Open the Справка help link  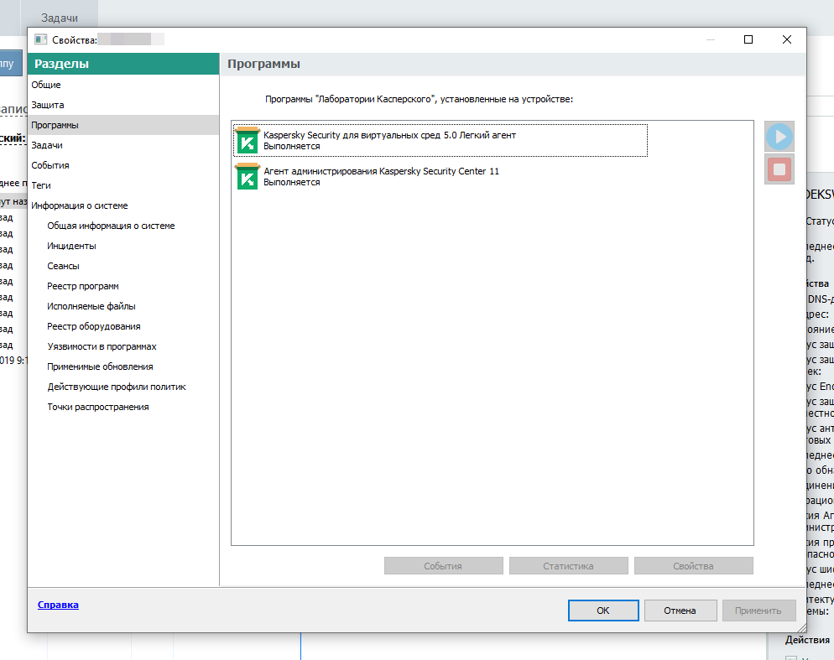pos(58,605)
